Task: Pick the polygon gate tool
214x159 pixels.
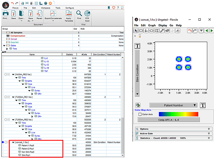Action: coord(157,31)
